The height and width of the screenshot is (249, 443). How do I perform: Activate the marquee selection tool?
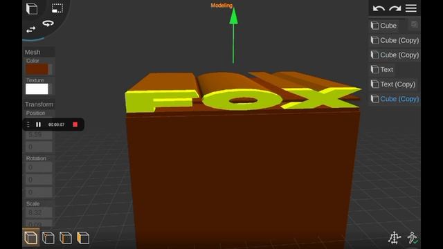click(x=57, y=8)
